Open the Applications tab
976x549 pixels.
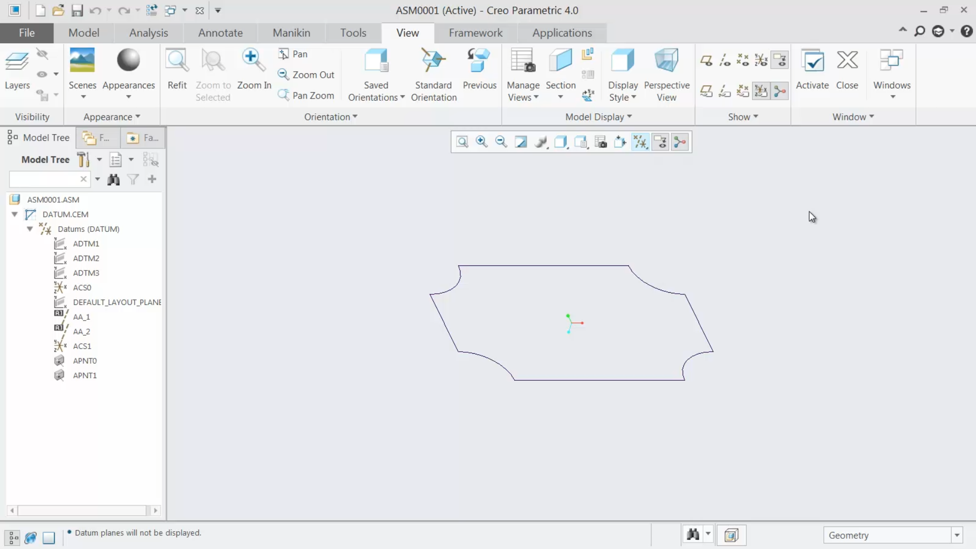tap(562, 33)
